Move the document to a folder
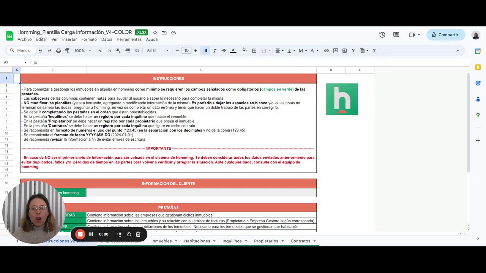 164,33
